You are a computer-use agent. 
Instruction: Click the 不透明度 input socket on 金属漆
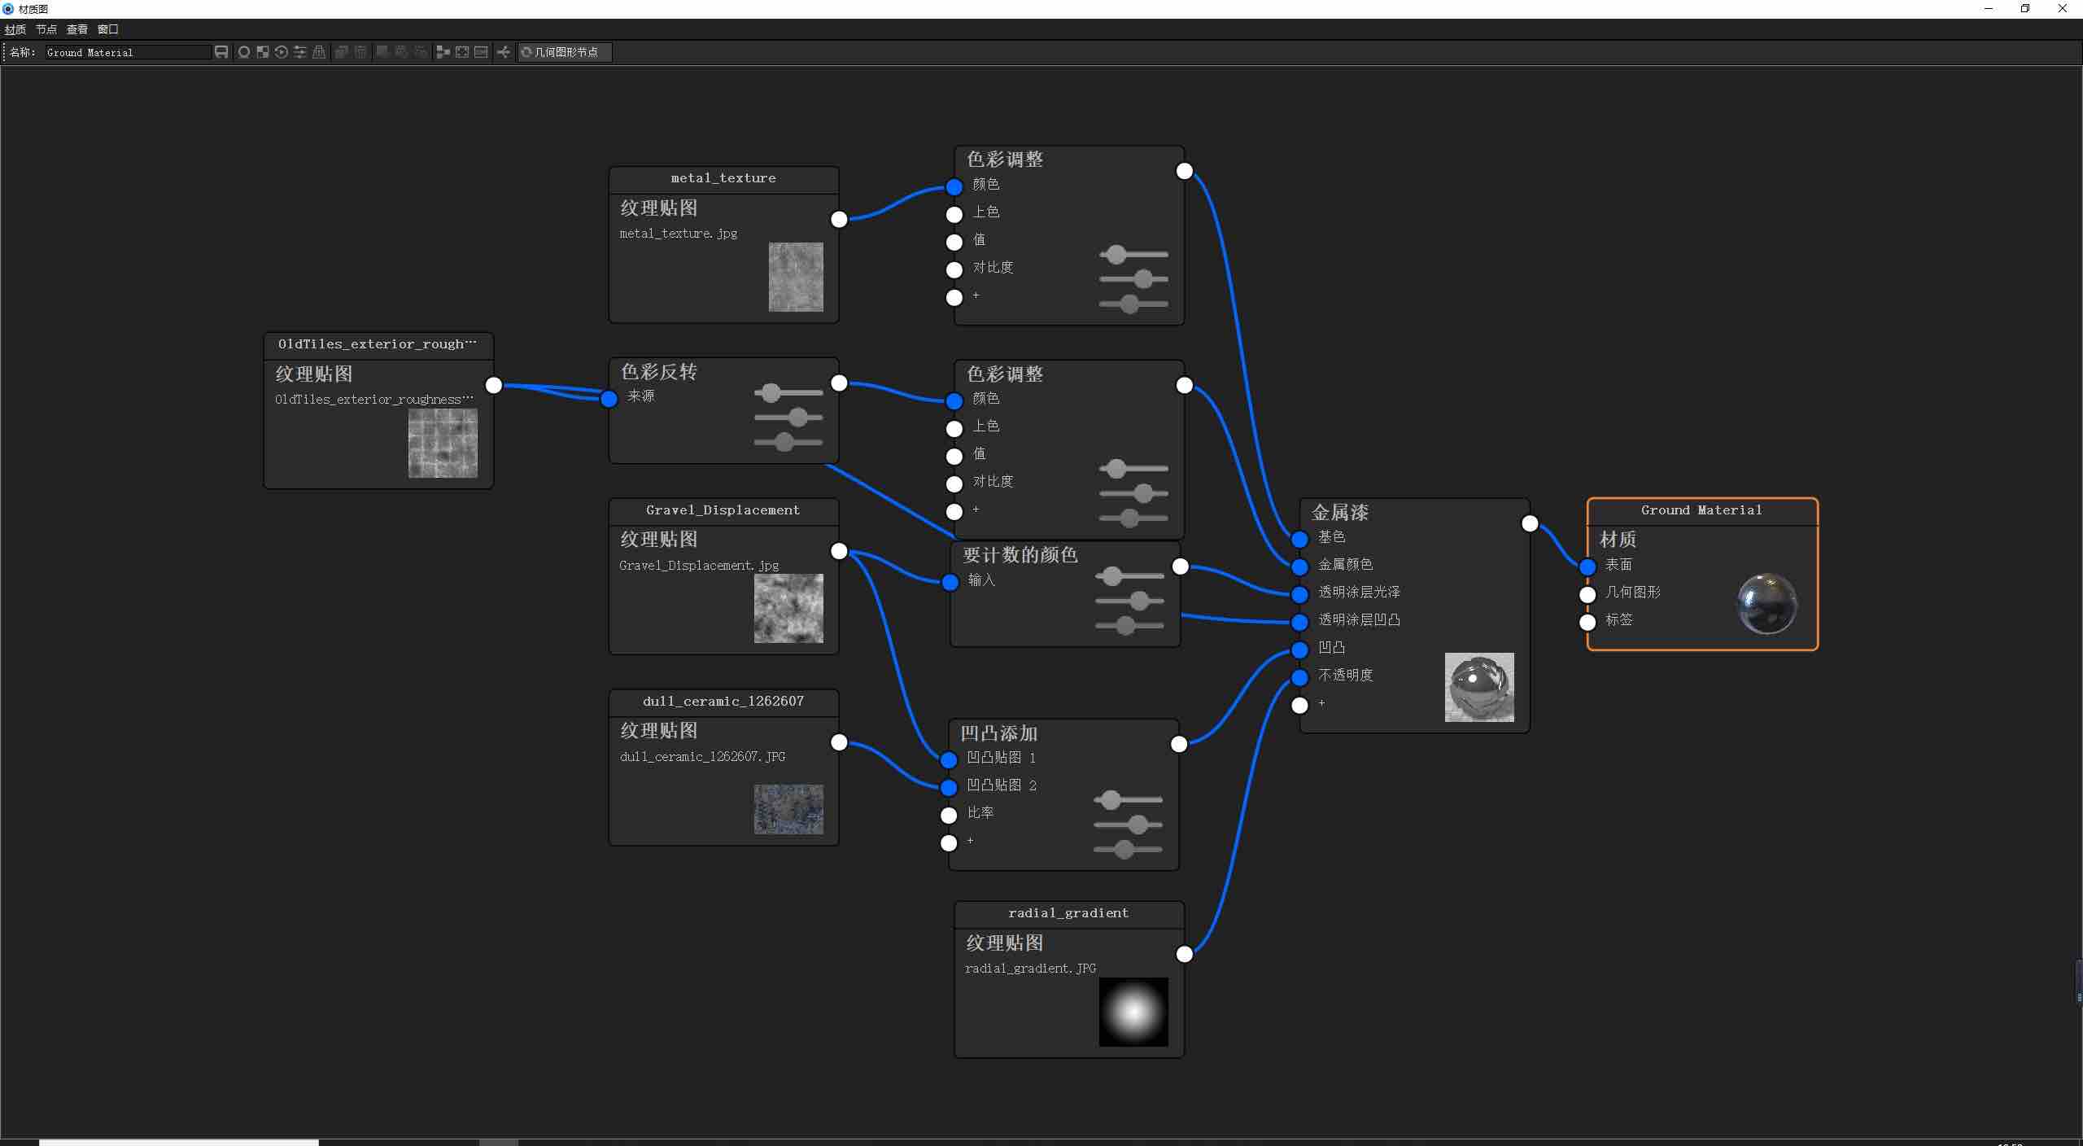[1299, 677]
